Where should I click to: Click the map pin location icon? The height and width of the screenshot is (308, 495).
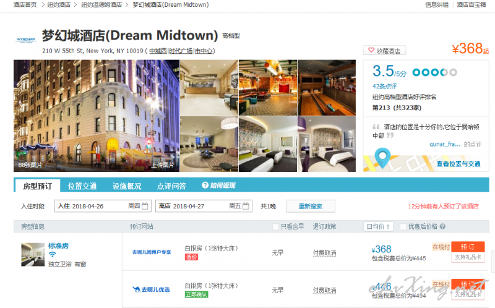tap(382, 158)
